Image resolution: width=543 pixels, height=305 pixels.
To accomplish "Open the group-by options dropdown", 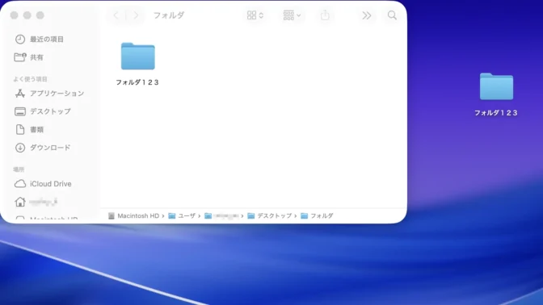I will (x=292, y=15).
